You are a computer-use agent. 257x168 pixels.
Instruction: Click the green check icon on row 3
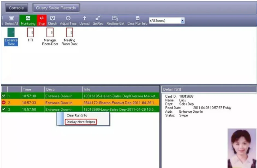4,109
